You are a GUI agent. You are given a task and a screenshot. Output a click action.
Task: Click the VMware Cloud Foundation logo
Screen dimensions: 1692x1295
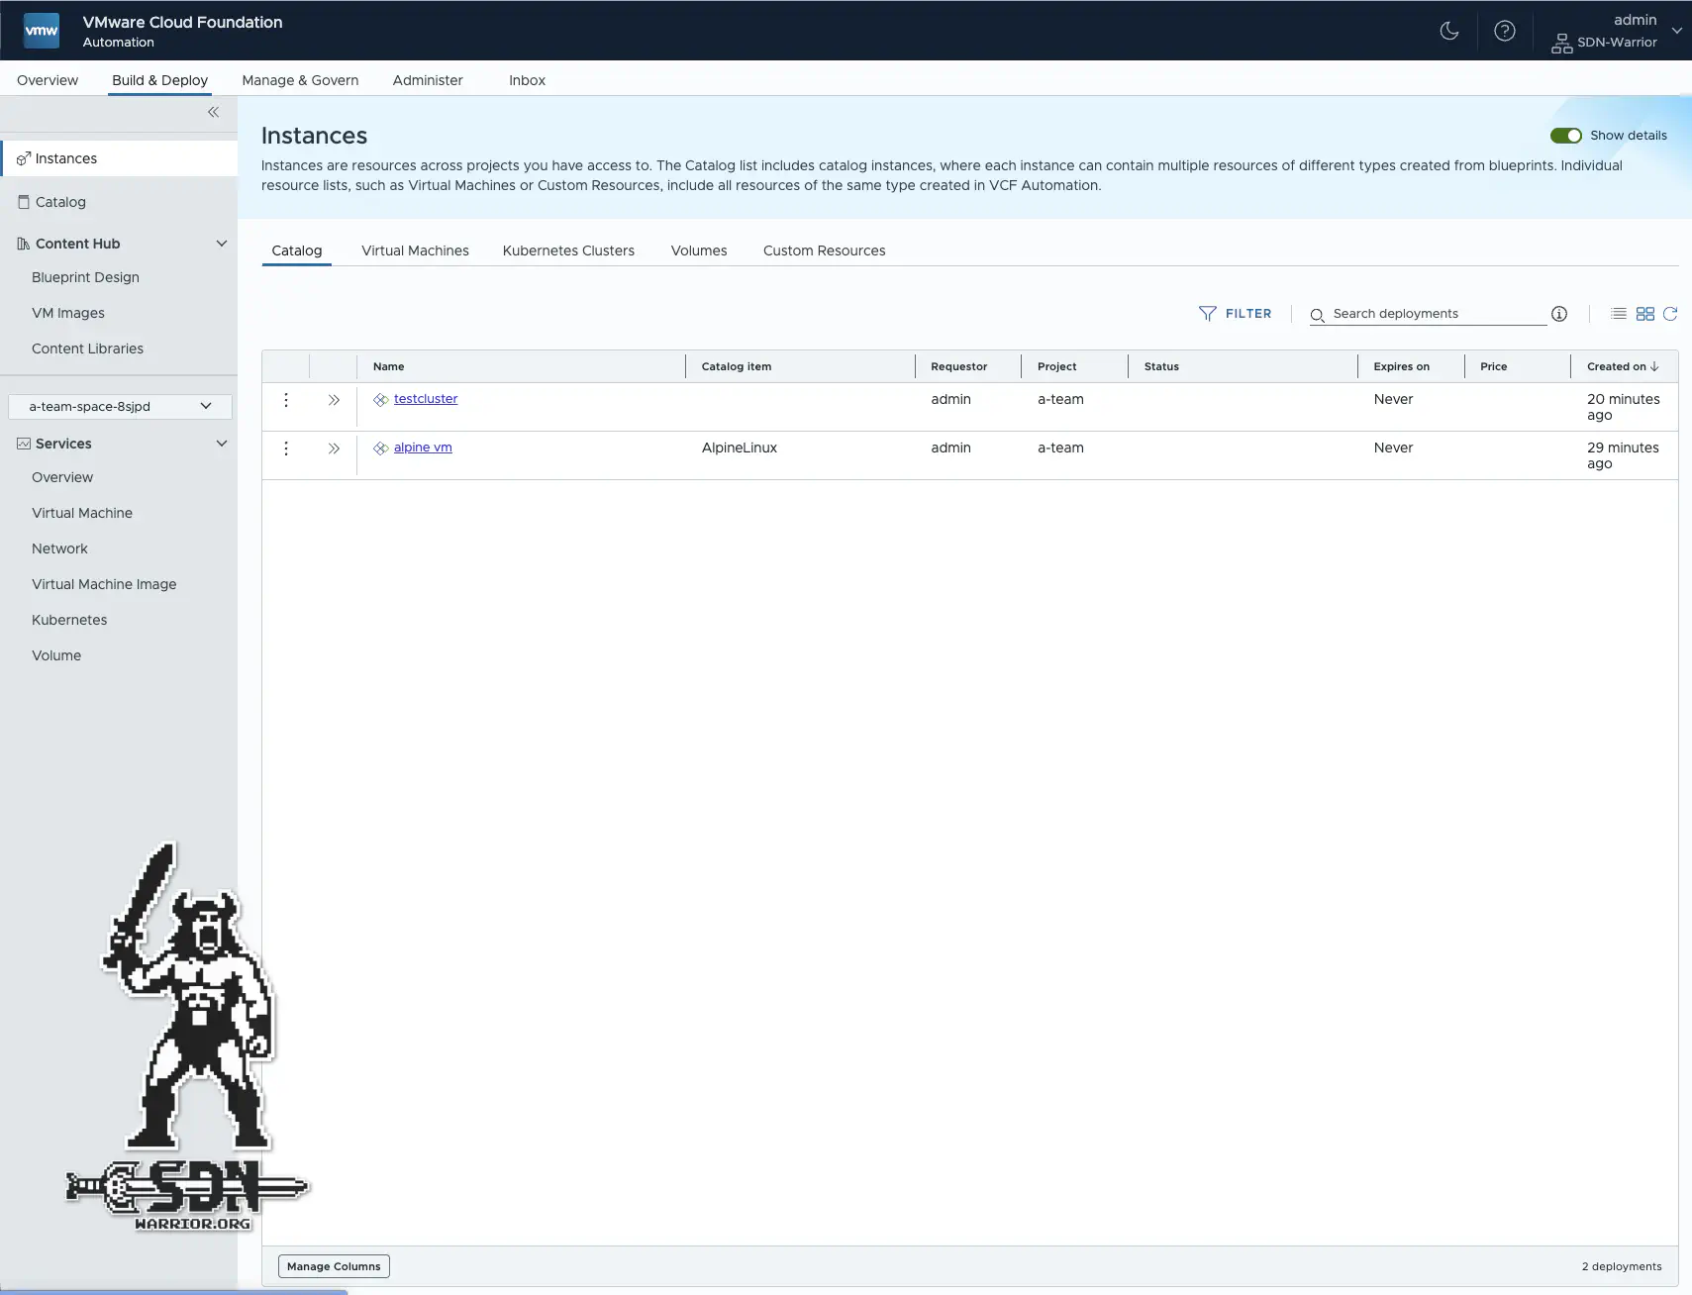(41, 30)
